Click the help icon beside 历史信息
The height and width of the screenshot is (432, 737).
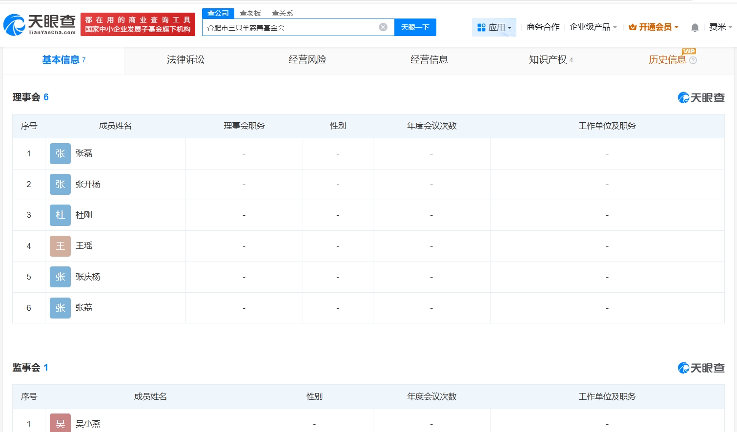tap(693, 60)
